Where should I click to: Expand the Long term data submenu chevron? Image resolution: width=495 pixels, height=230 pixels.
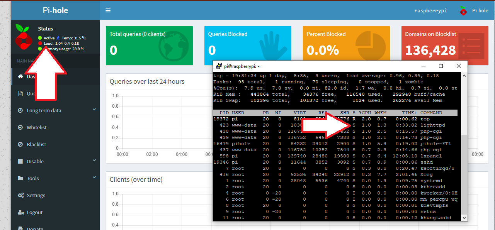pos(94,110)
